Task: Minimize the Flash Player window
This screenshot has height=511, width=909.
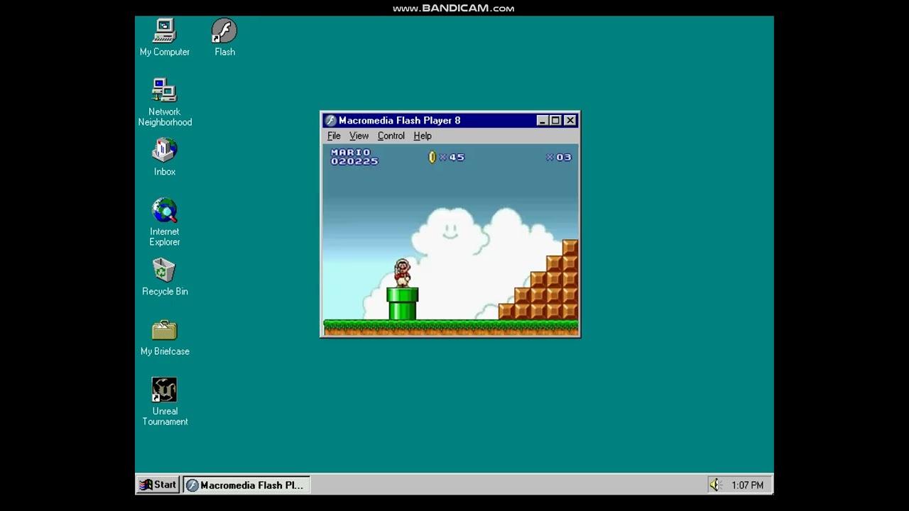Action: (543, 121)
